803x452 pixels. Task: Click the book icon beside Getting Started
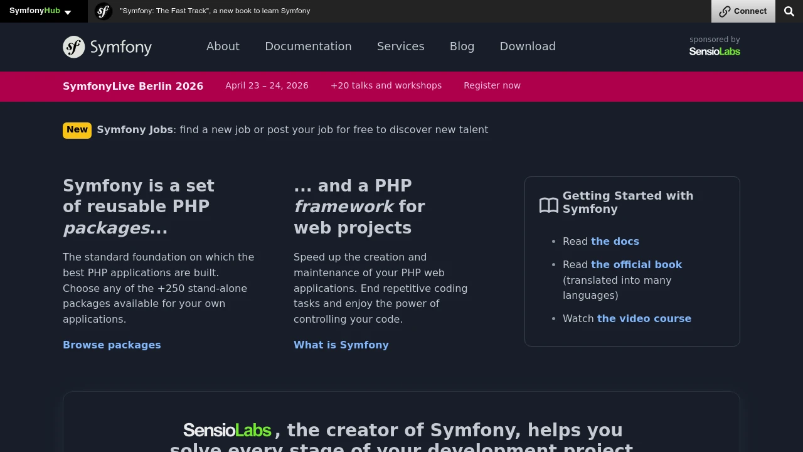click(x=548, y=205)
